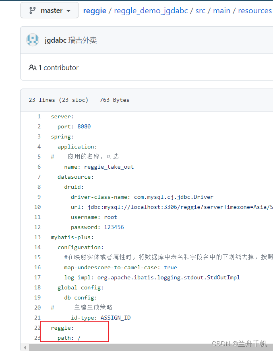Click 'id-type: ASSIGN_ID' line
Image resolution: width=273 pixels, height=351 pixels.
[101, 318]
